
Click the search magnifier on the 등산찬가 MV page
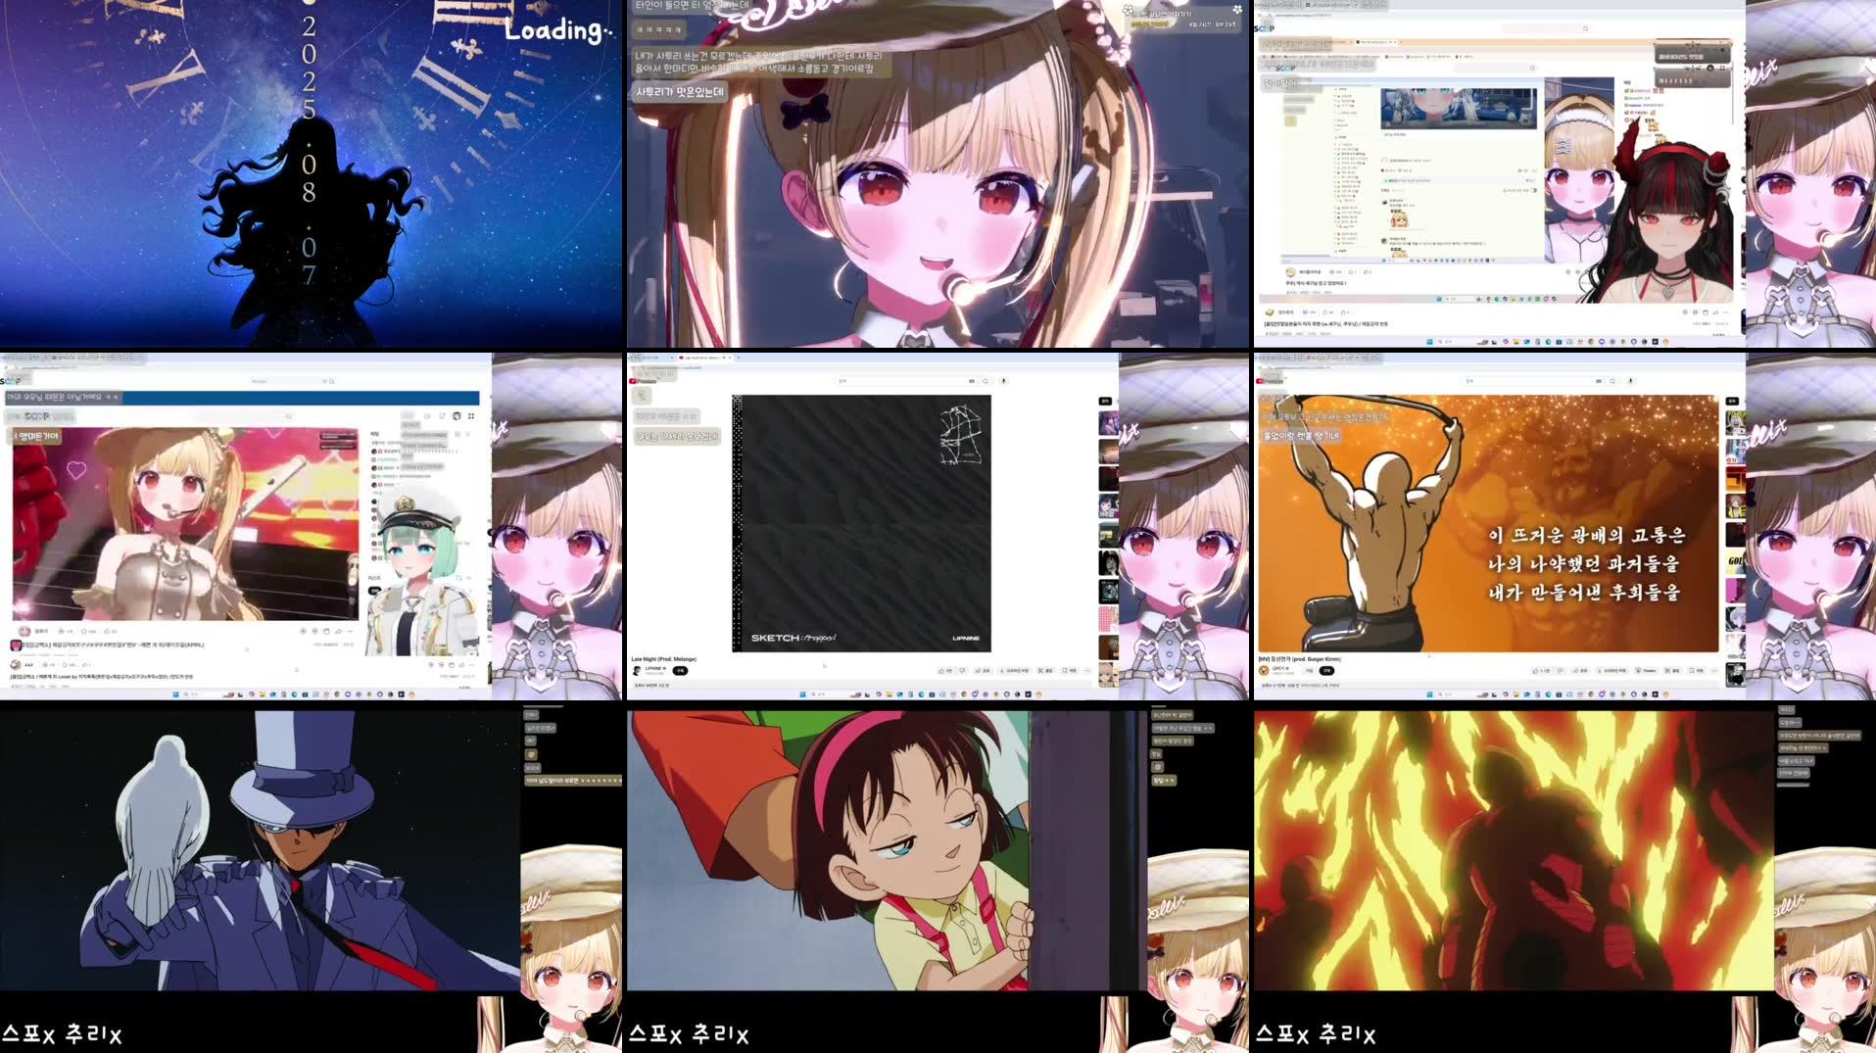pos(1612,381)
